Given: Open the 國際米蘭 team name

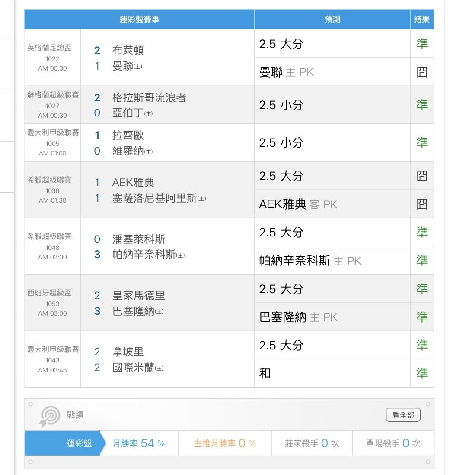Looking at the screenshot, I should tap(133, 368).
